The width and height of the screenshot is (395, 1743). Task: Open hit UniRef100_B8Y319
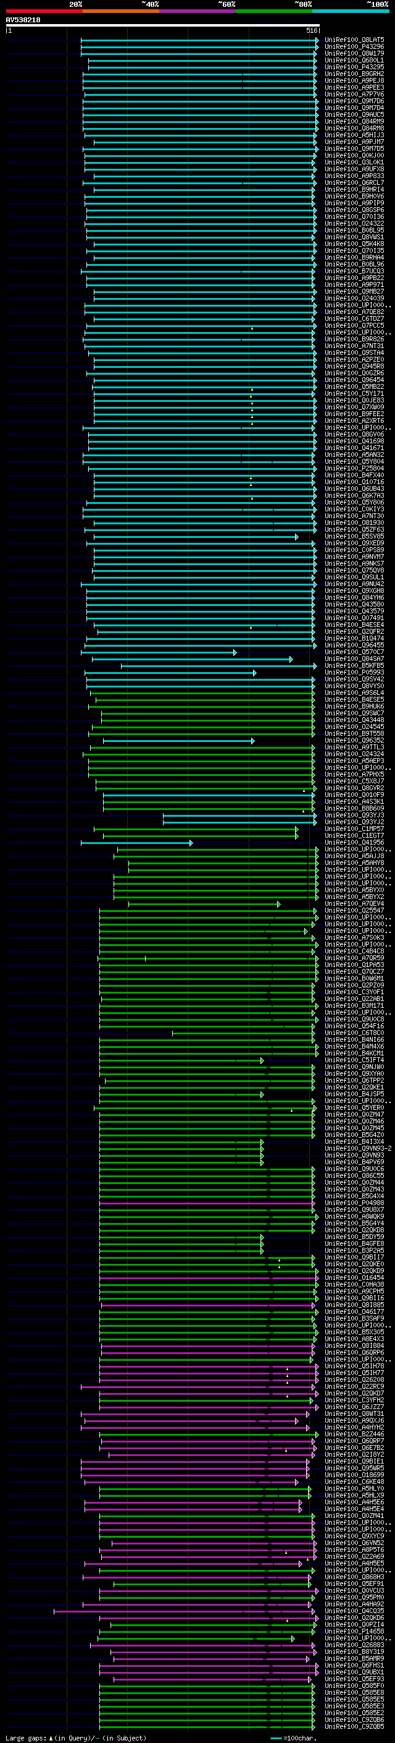coord(354,1652)
